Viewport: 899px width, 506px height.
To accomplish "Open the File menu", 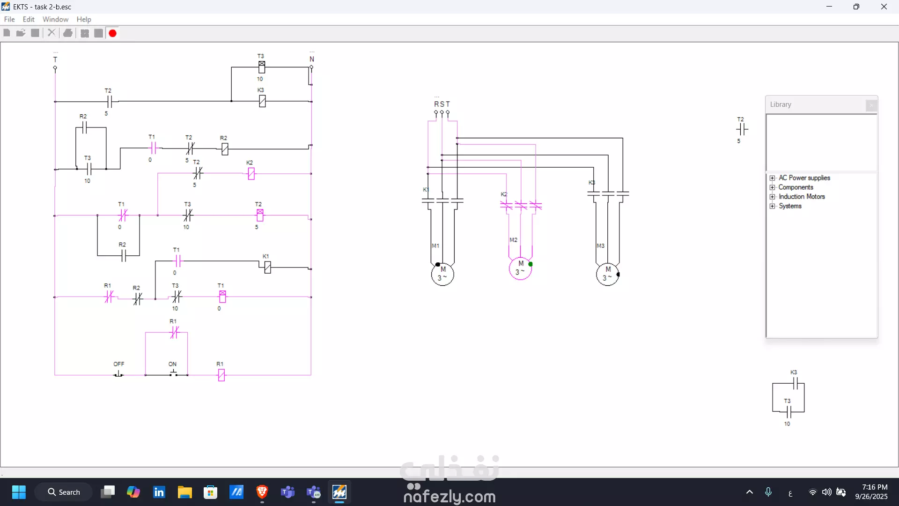I will pyautogui.click(x=9, y=19).
